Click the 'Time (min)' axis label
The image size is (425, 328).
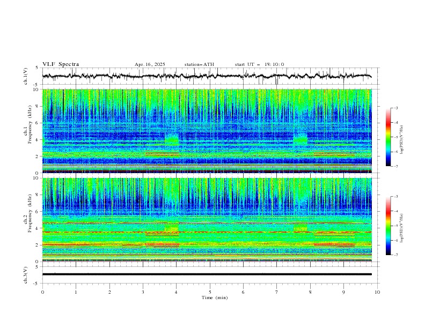coord(215,297)
